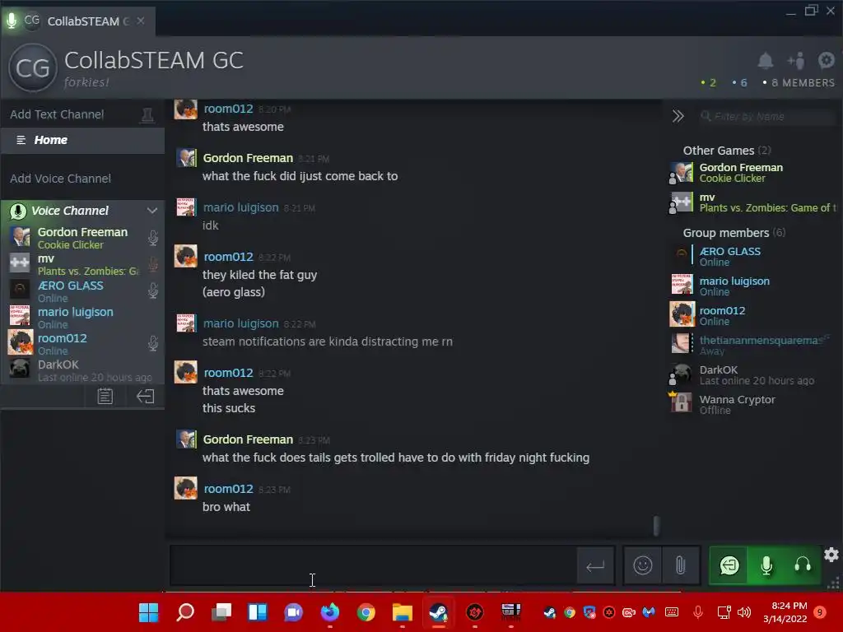843x632 pixels.
Task: Close the CollabSTEAM chat tab
Action: 140,21
